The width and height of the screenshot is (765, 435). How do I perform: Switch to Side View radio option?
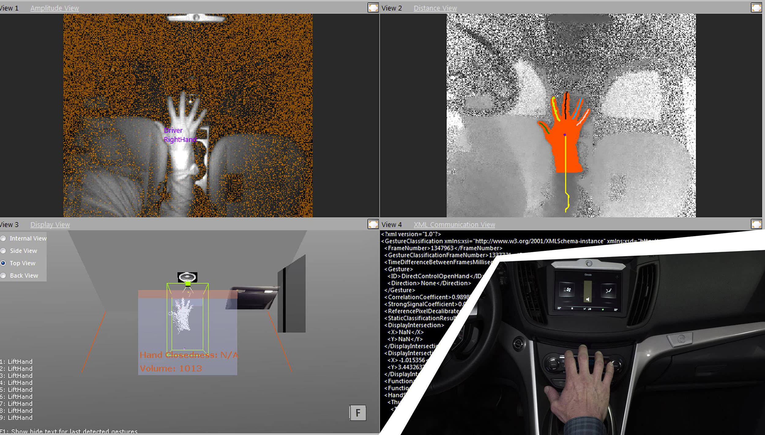tap(3, 251)
